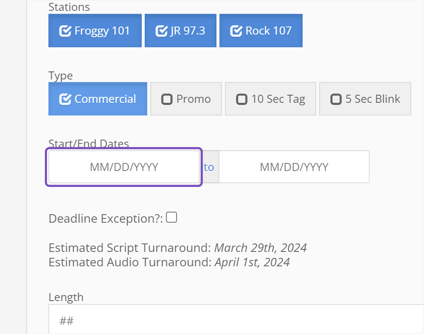Click the "Start/End Dates" label
The width and height of the screenshot is (424, 334).
pos(89,144)
